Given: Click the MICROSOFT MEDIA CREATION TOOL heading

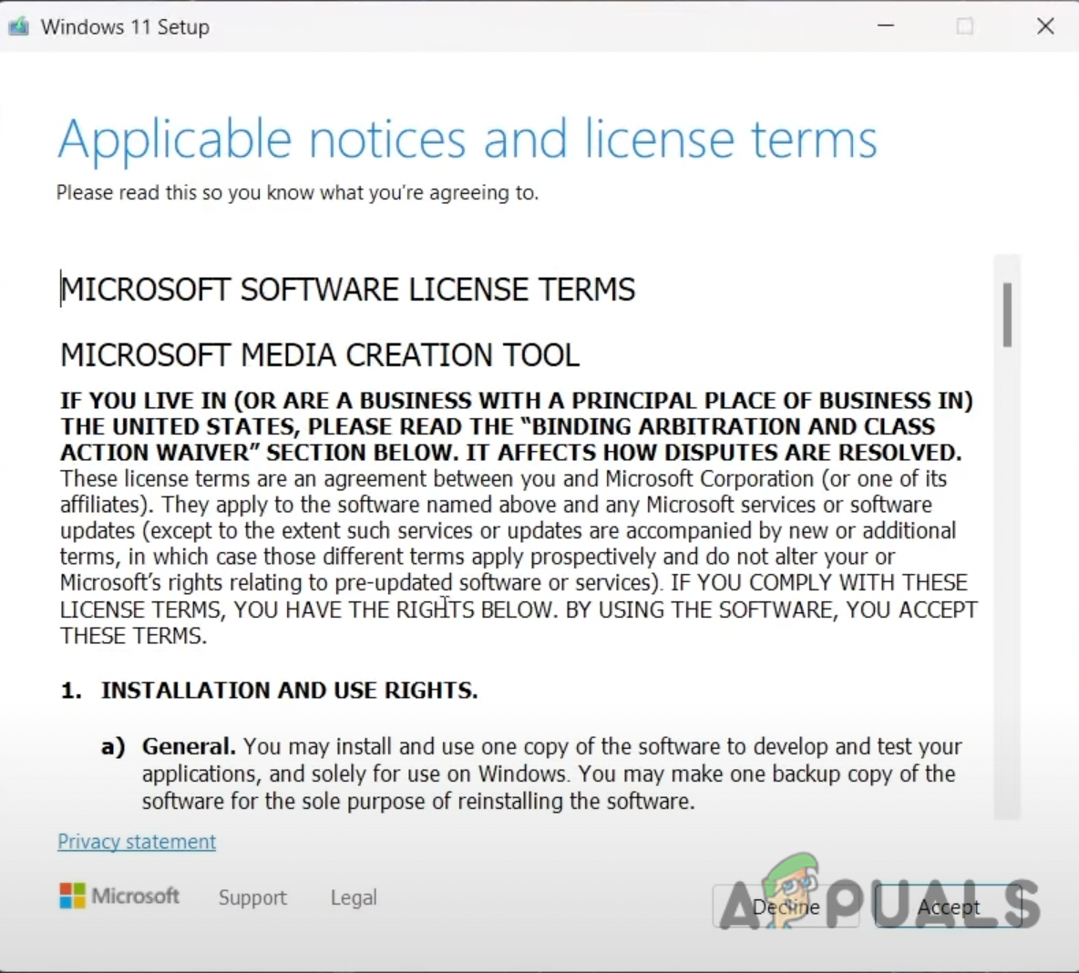Looking at the screenshot, I should (x=320, y=355).
